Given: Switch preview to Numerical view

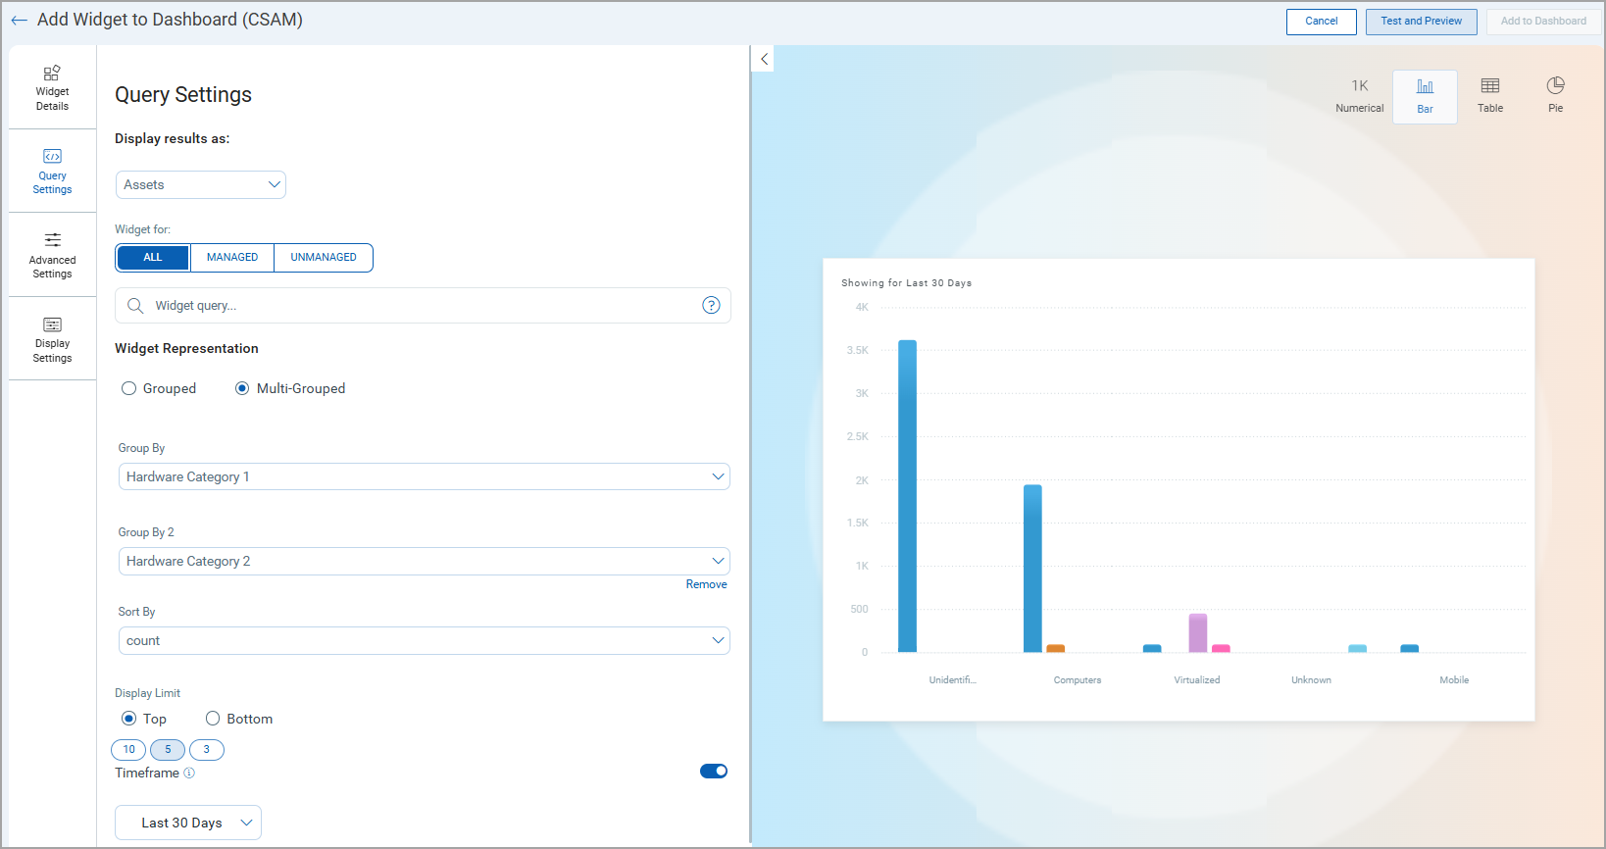Looking at the screenshot, I should [x=1359, y=96].
